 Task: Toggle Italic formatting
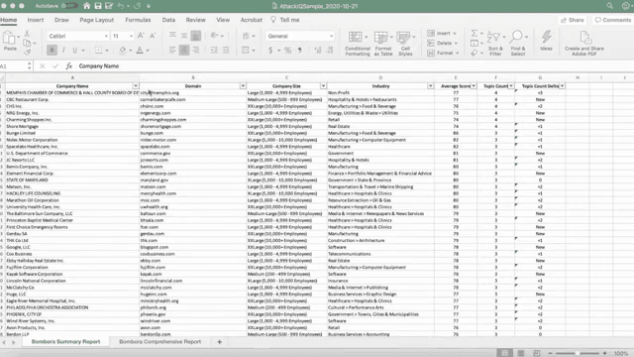point(63,51)
